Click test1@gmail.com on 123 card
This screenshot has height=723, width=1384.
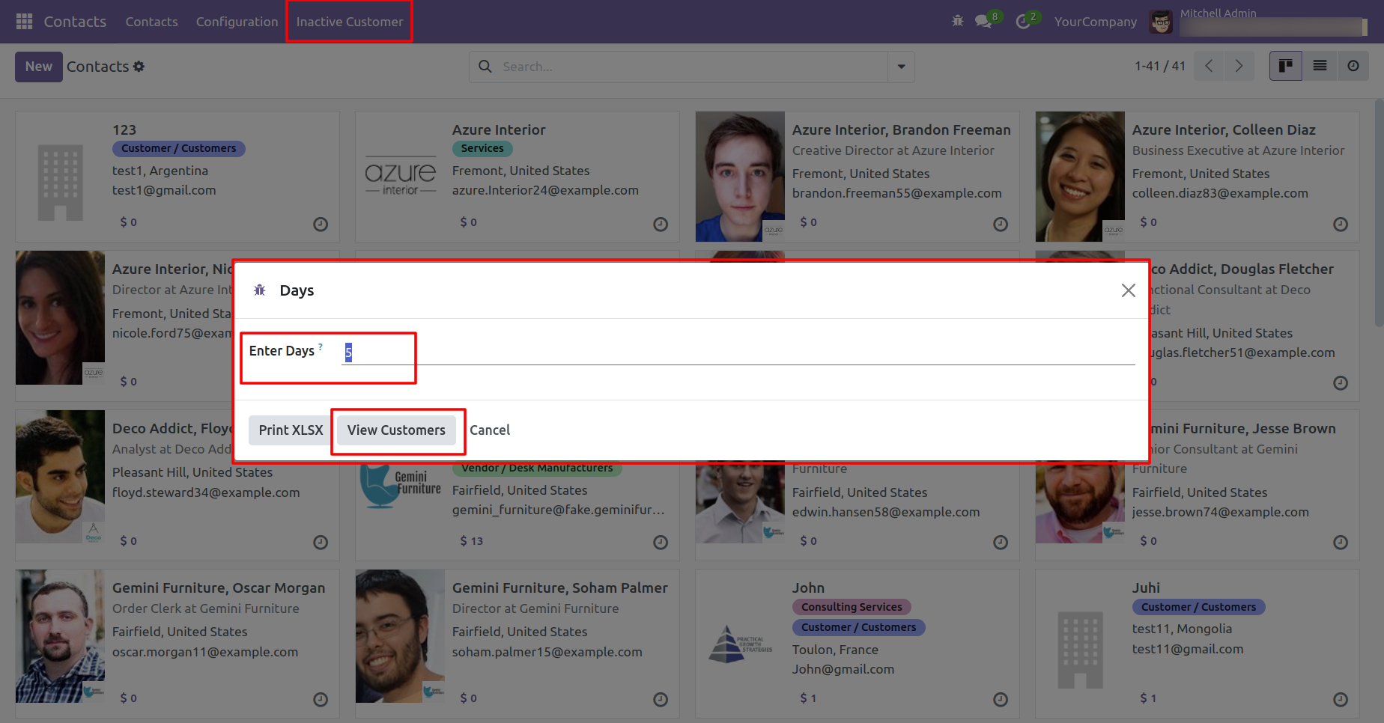tap(164, 190)
